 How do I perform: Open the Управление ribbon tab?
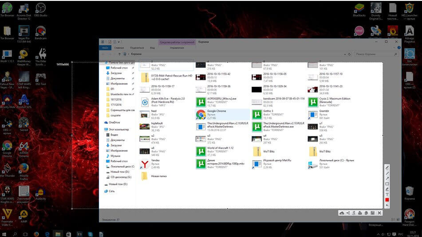177,47
